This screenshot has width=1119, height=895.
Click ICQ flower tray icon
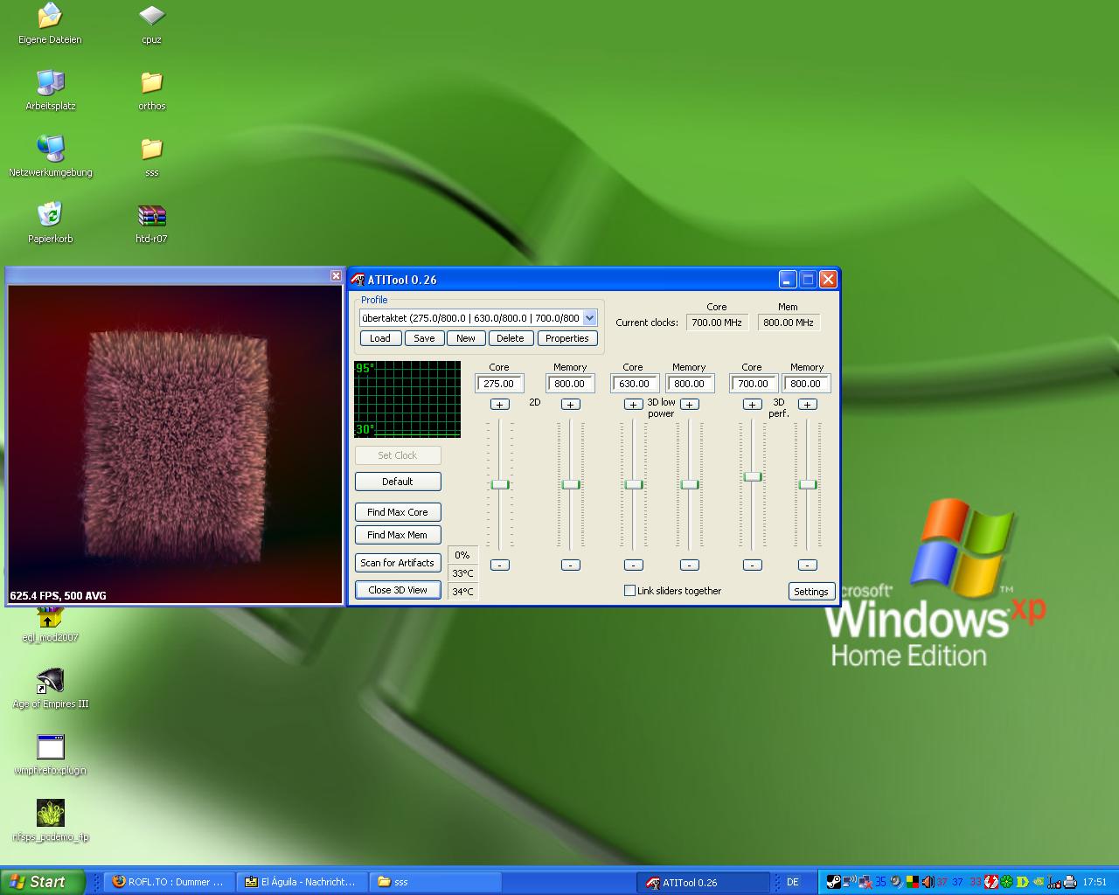coord(1006,882)
